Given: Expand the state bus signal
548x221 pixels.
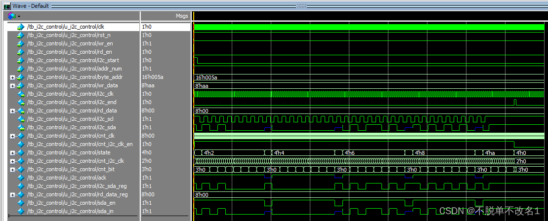Looking at the screenshot, I should tap(13, 152).
